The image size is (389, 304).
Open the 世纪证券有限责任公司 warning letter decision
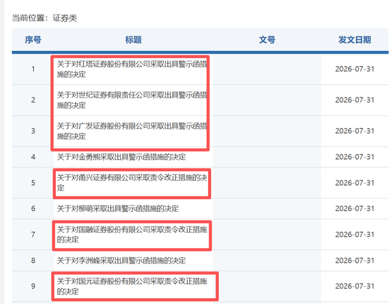click(x=132, y=100)
